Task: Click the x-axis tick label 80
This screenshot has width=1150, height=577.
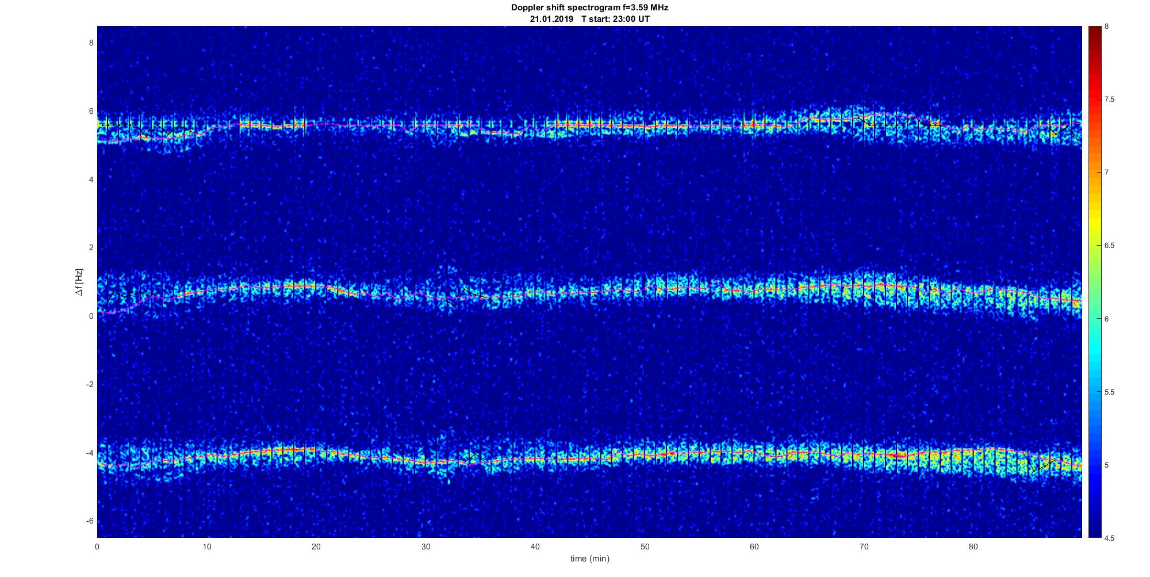Action: click(x=973, y=547)
